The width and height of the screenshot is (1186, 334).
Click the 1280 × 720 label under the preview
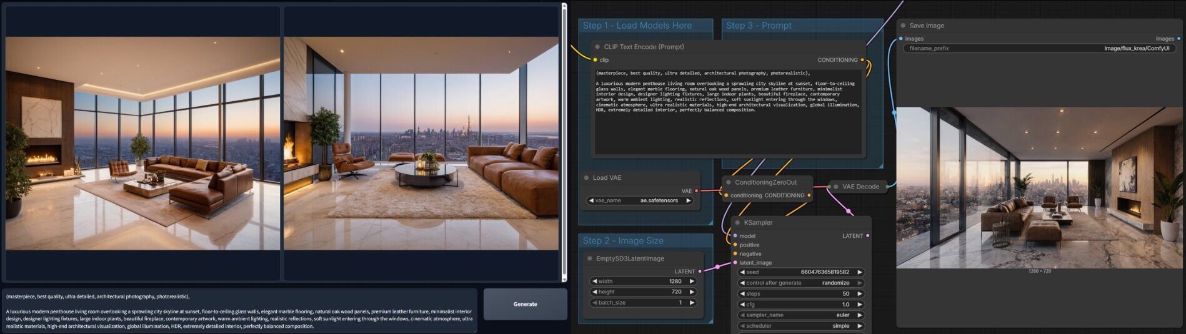pyautogui.click(x=1039, y=272)
